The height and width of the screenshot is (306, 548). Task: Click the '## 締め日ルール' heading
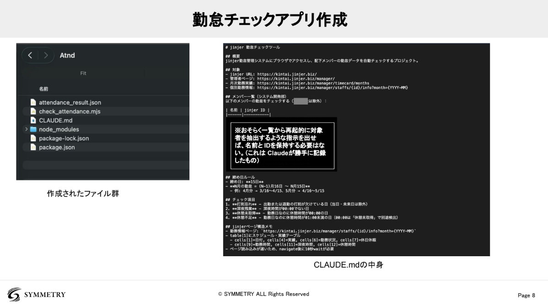[240, 177]
